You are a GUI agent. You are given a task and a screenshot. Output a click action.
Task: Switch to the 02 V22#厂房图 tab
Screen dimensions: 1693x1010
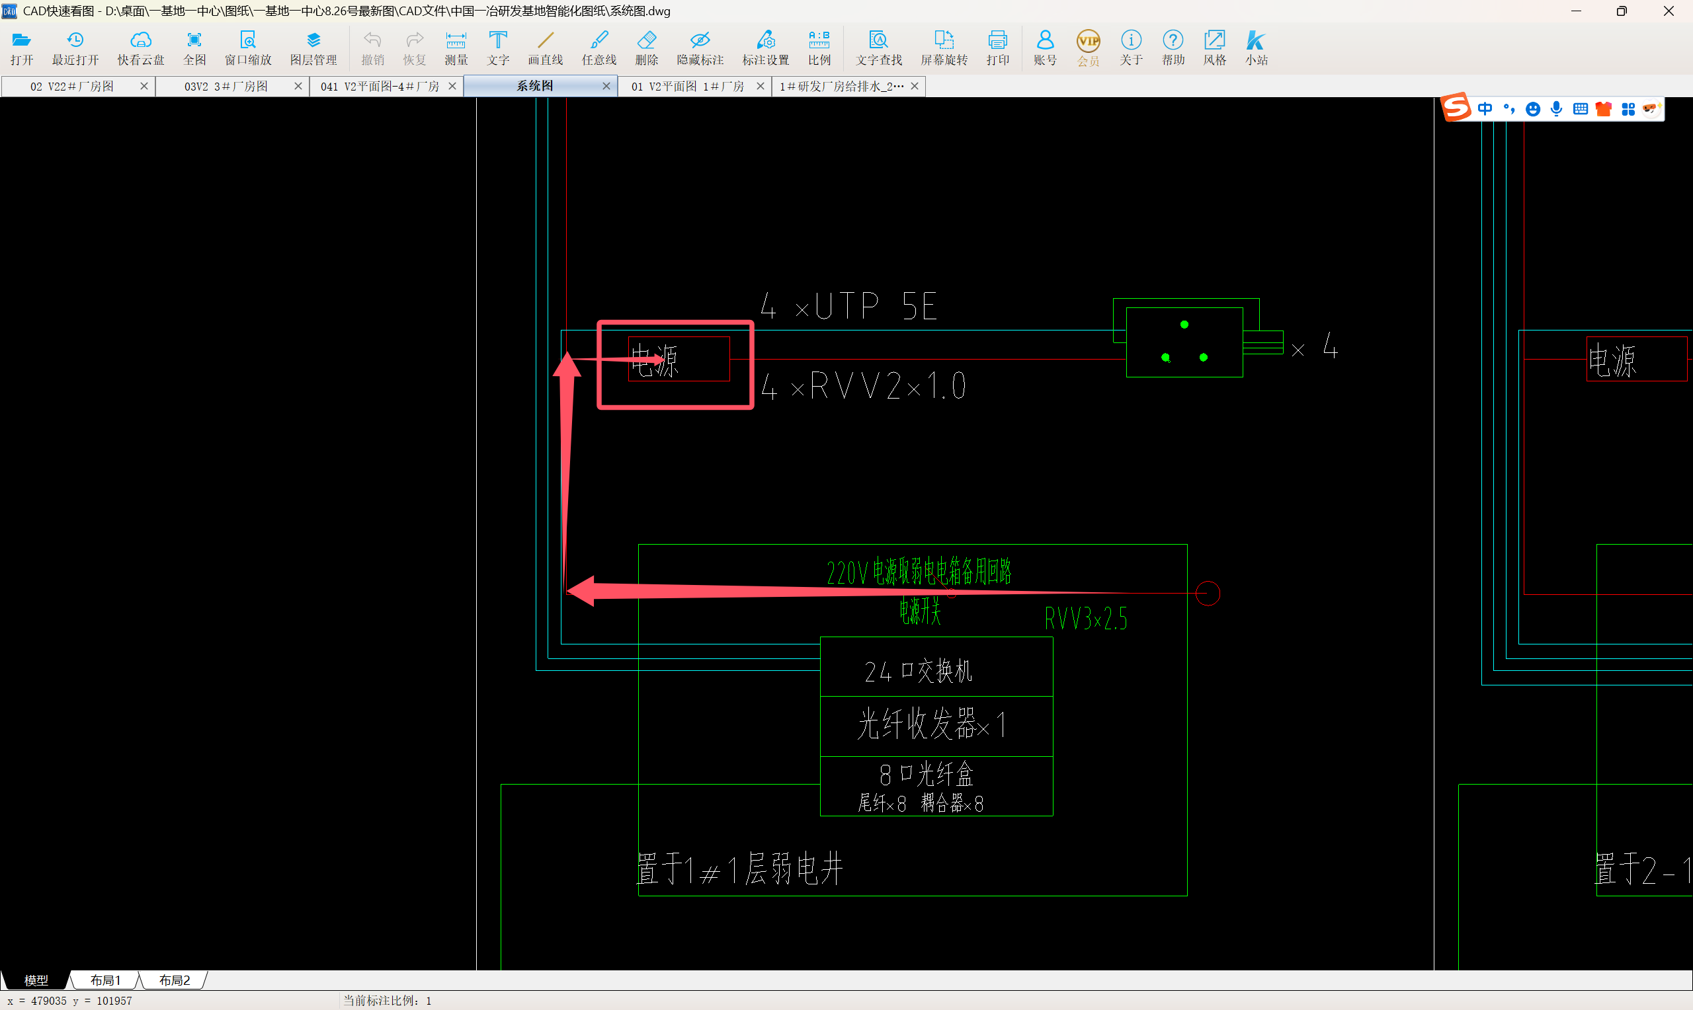[x=72, y=87]
